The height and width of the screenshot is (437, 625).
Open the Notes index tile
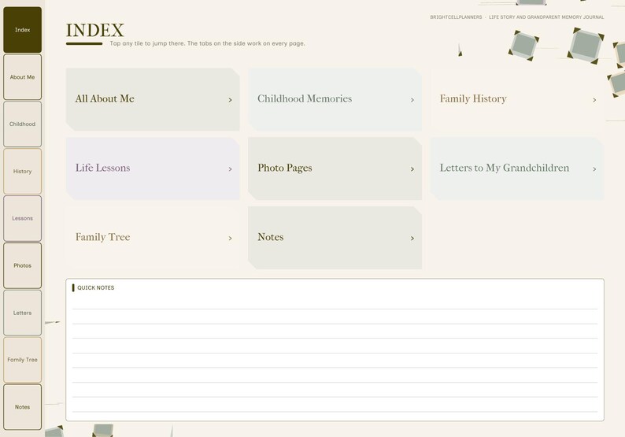coord(335,238)
